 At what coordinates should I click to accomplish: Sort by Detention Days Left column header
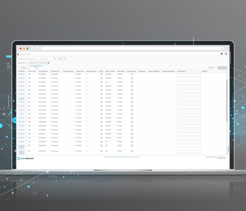(92, 71)
